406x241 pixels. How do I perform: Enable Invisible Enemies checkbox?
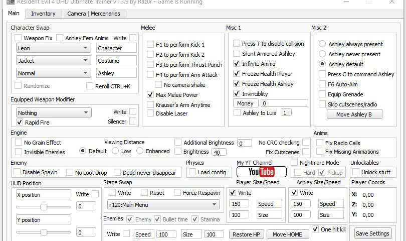[x=19, y=152]
